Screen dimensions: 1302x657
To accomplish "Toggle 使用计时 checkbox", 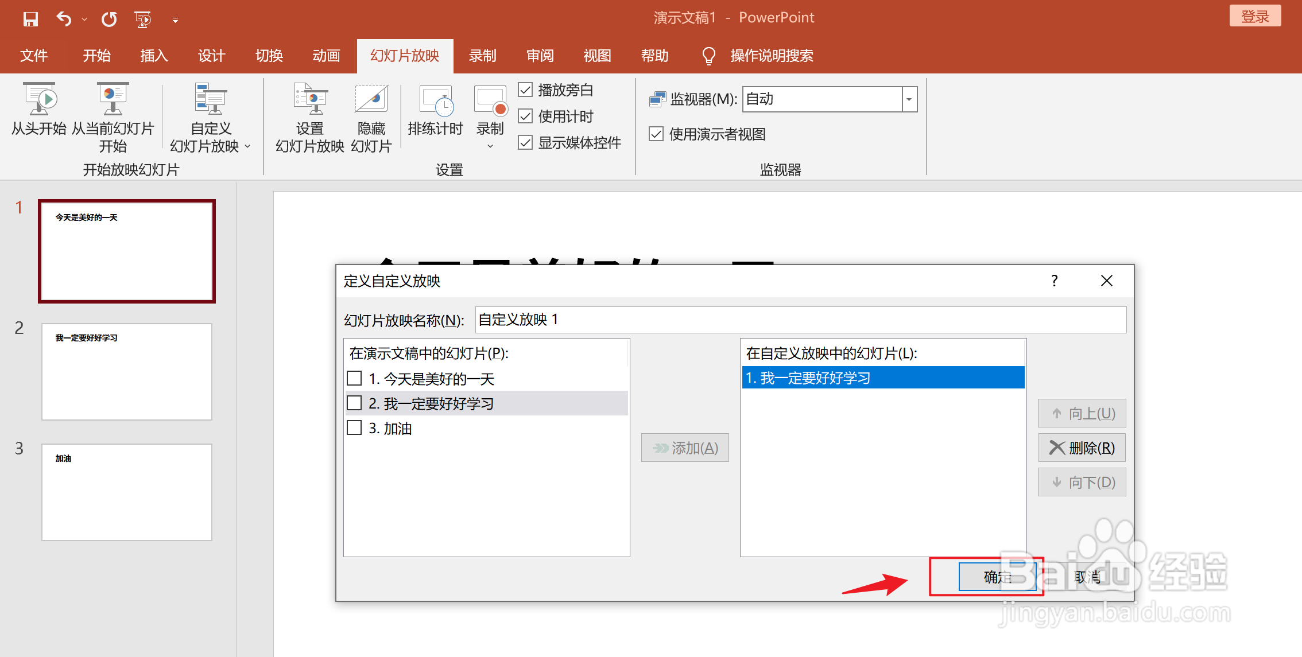I will click(525, 116).
